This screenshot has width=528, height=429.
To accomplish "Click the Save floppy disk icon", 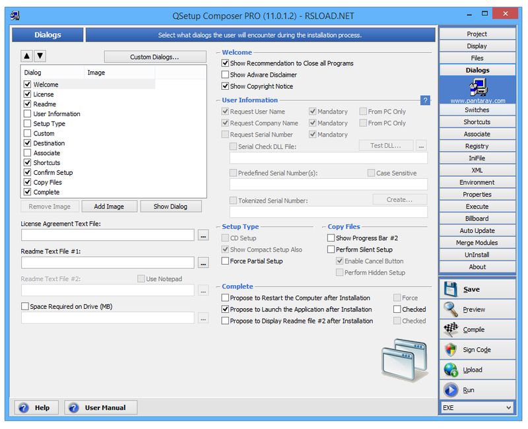I will pyautogui.click(x=450, y=289).
